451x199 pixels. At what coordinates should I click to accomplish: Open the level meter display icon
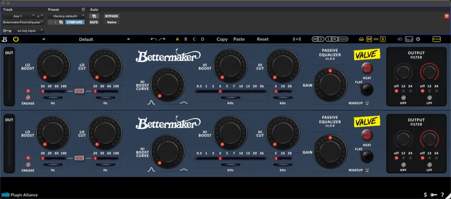tap(409, 39)
